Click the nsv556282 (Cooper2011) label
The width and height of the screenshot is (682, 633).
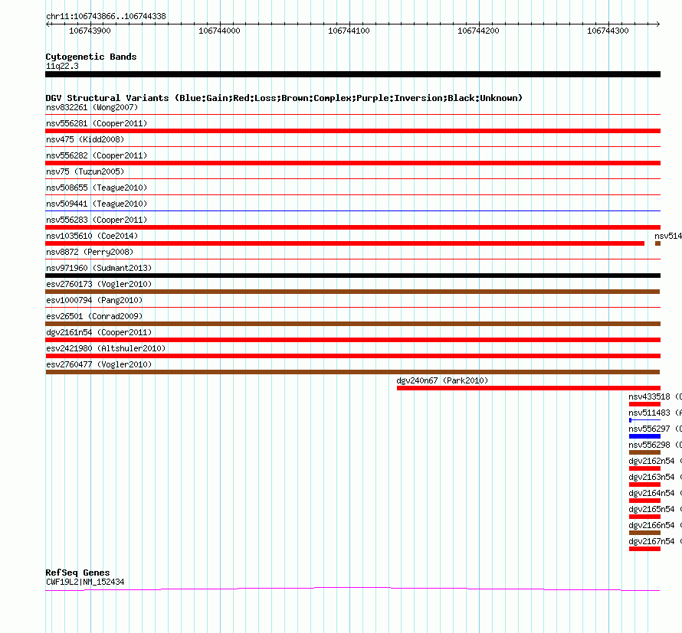(97, 155)
